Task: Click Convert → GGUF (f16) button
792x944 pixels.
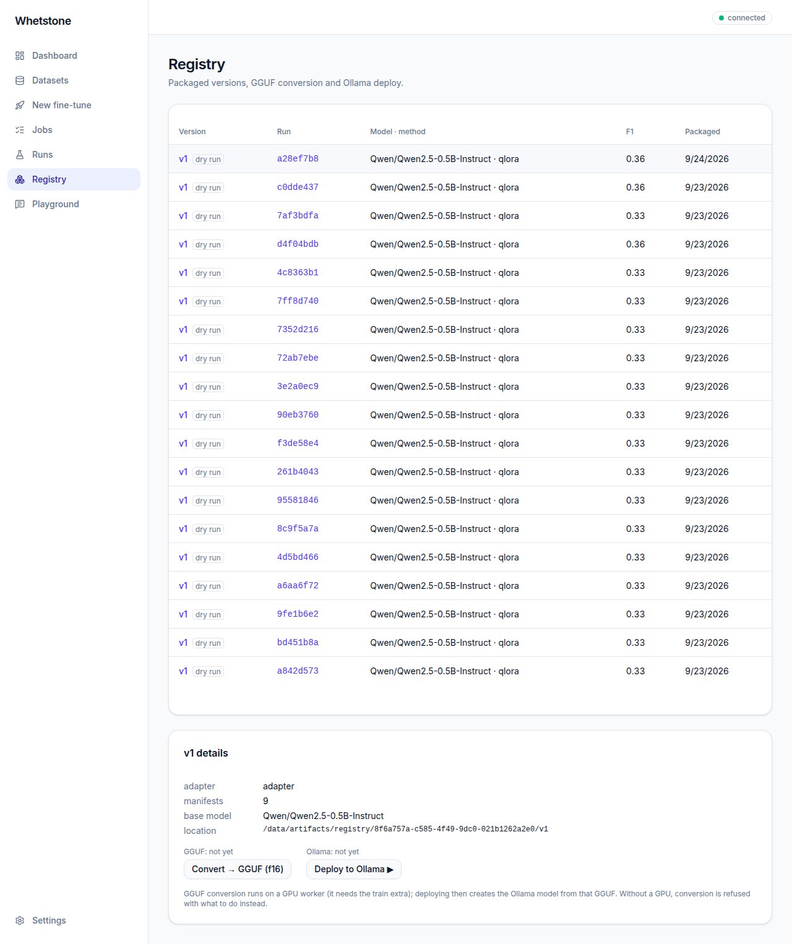Action: [238, 869]
